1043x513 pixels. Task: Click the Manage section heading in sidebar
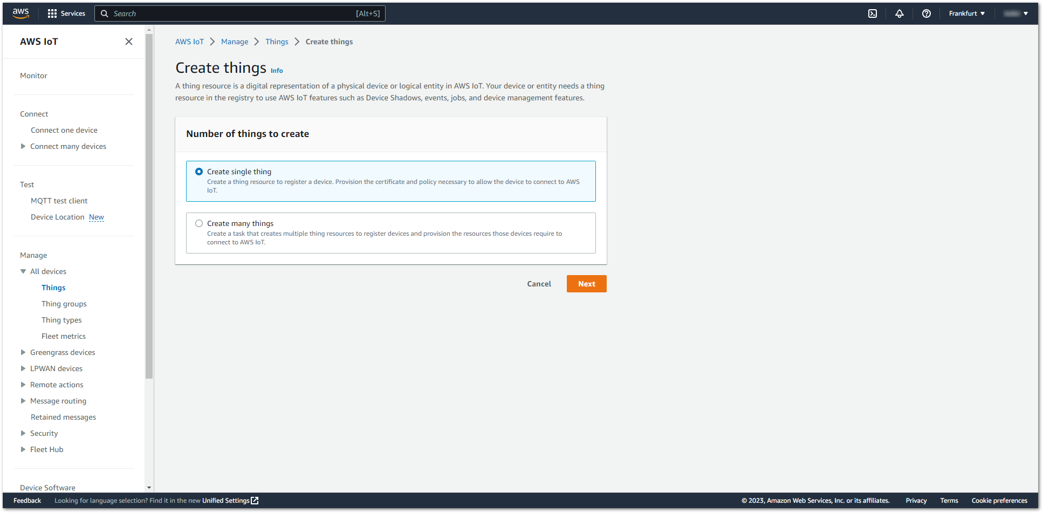point(33,255)
